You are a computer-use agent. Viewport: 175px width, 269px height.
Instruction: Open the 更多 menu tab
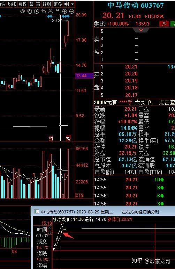click(x=58, y=4)
